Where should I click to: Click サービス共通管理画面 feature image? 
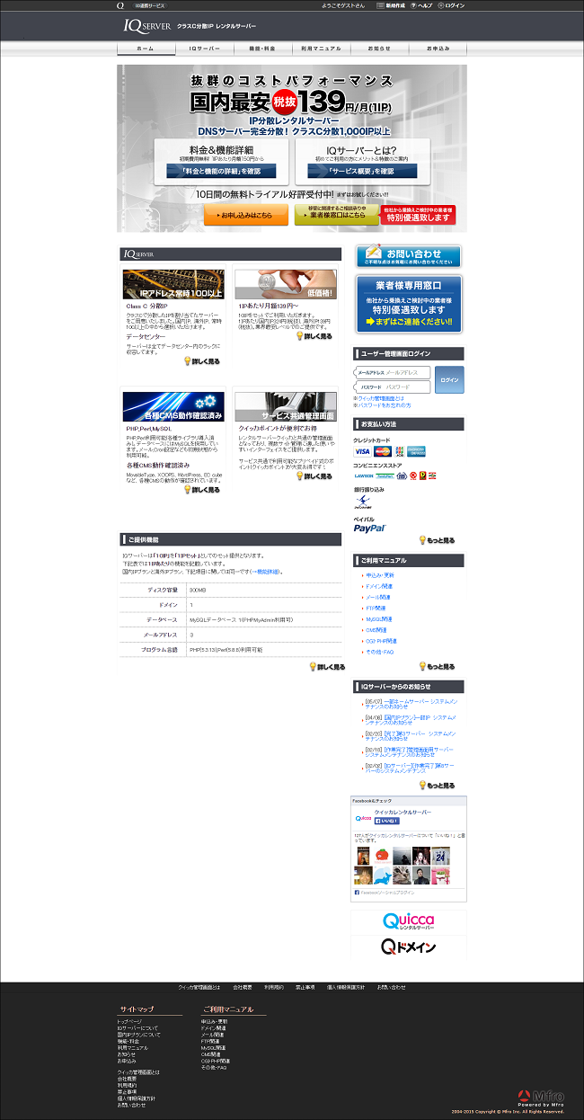click(x=286, y=406)
